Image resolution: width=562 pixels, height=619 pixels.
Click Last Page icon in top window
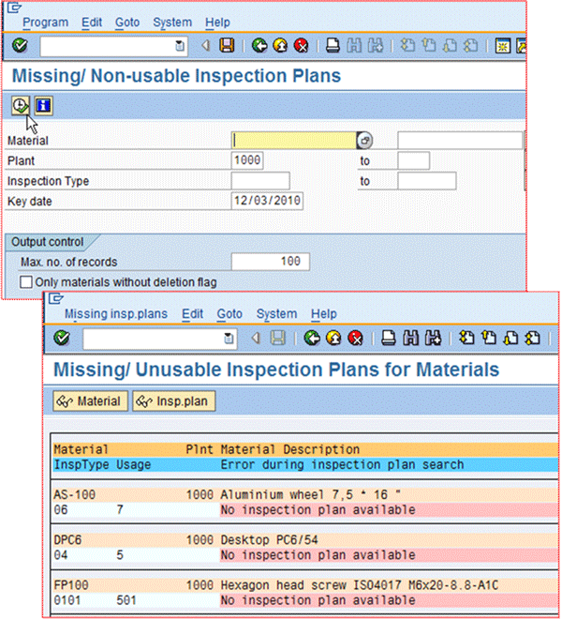tap(470, 45)
